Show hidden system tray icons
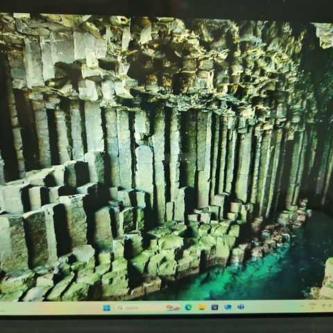 pyautogui.click(x=302, y=306)
